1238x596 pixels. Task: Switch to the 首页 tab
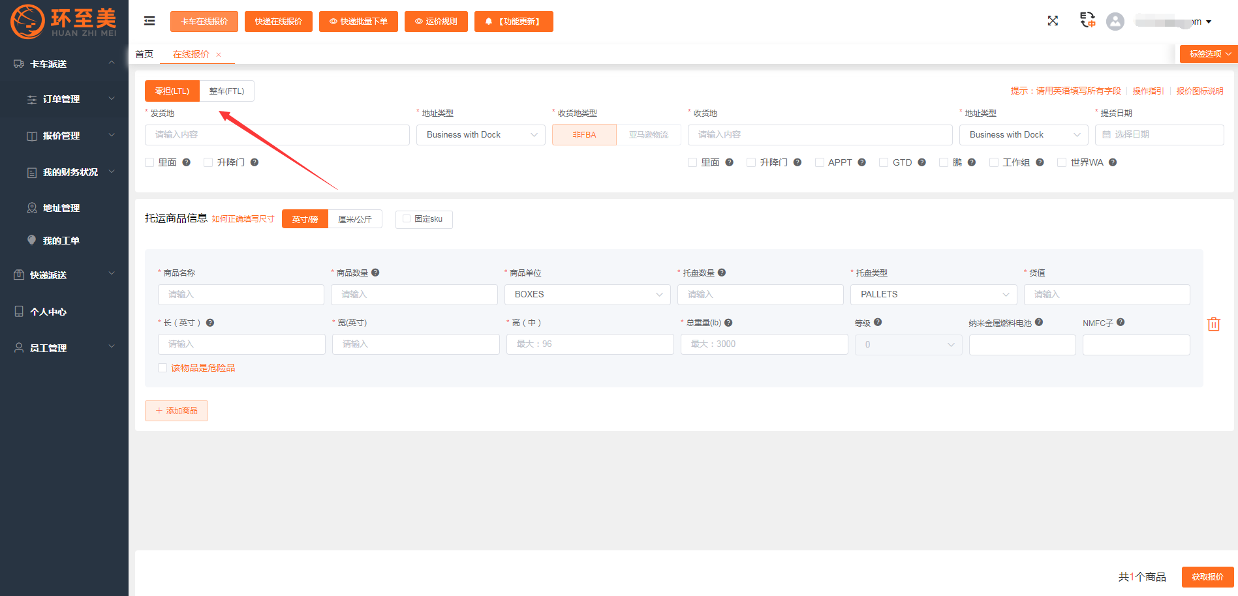coord(144,54)
